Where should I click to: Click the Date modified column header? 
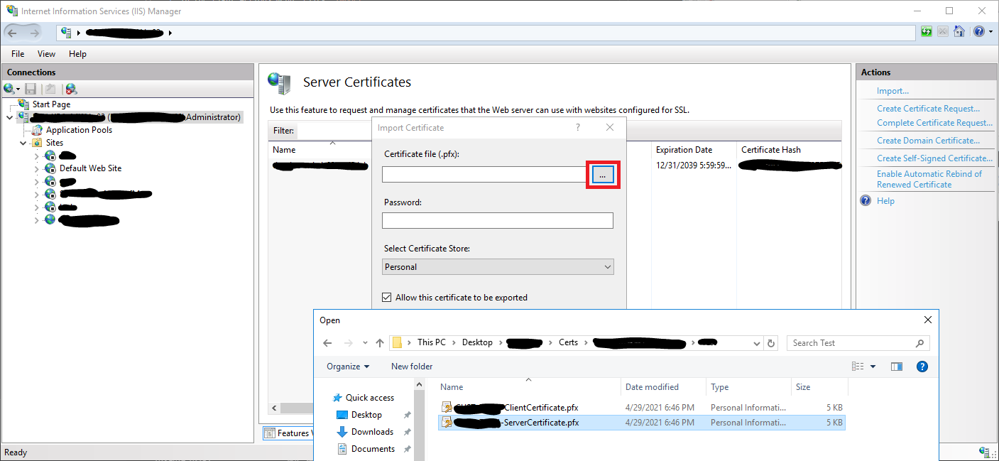pos(652,387)
